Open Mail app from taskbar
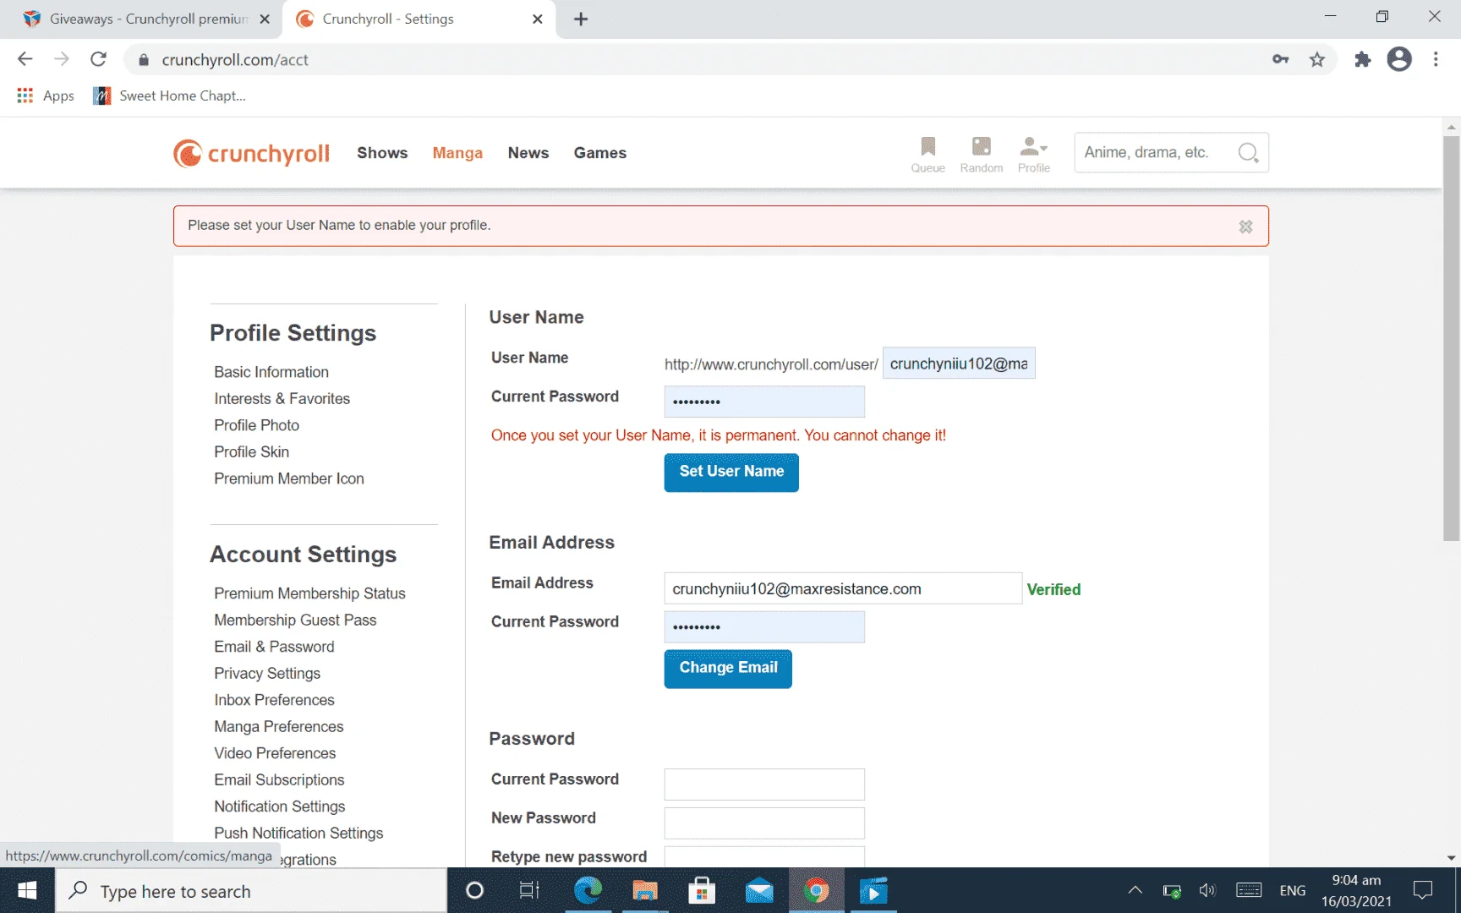Viewport: 1461px width, 913px height. click(759, 890)
